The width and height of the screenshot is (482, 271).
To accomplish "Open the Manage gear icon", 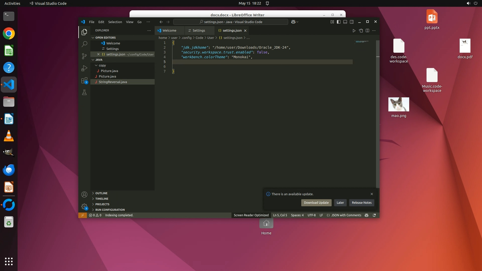I will (84, 207).
